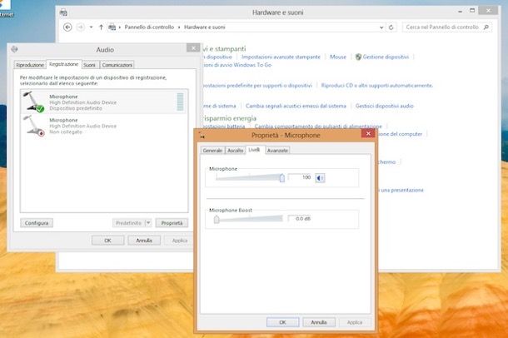This screenshot has height=338, width=508.
Task: Expand the address bar history dropdown
Action: tap(381, 27)
